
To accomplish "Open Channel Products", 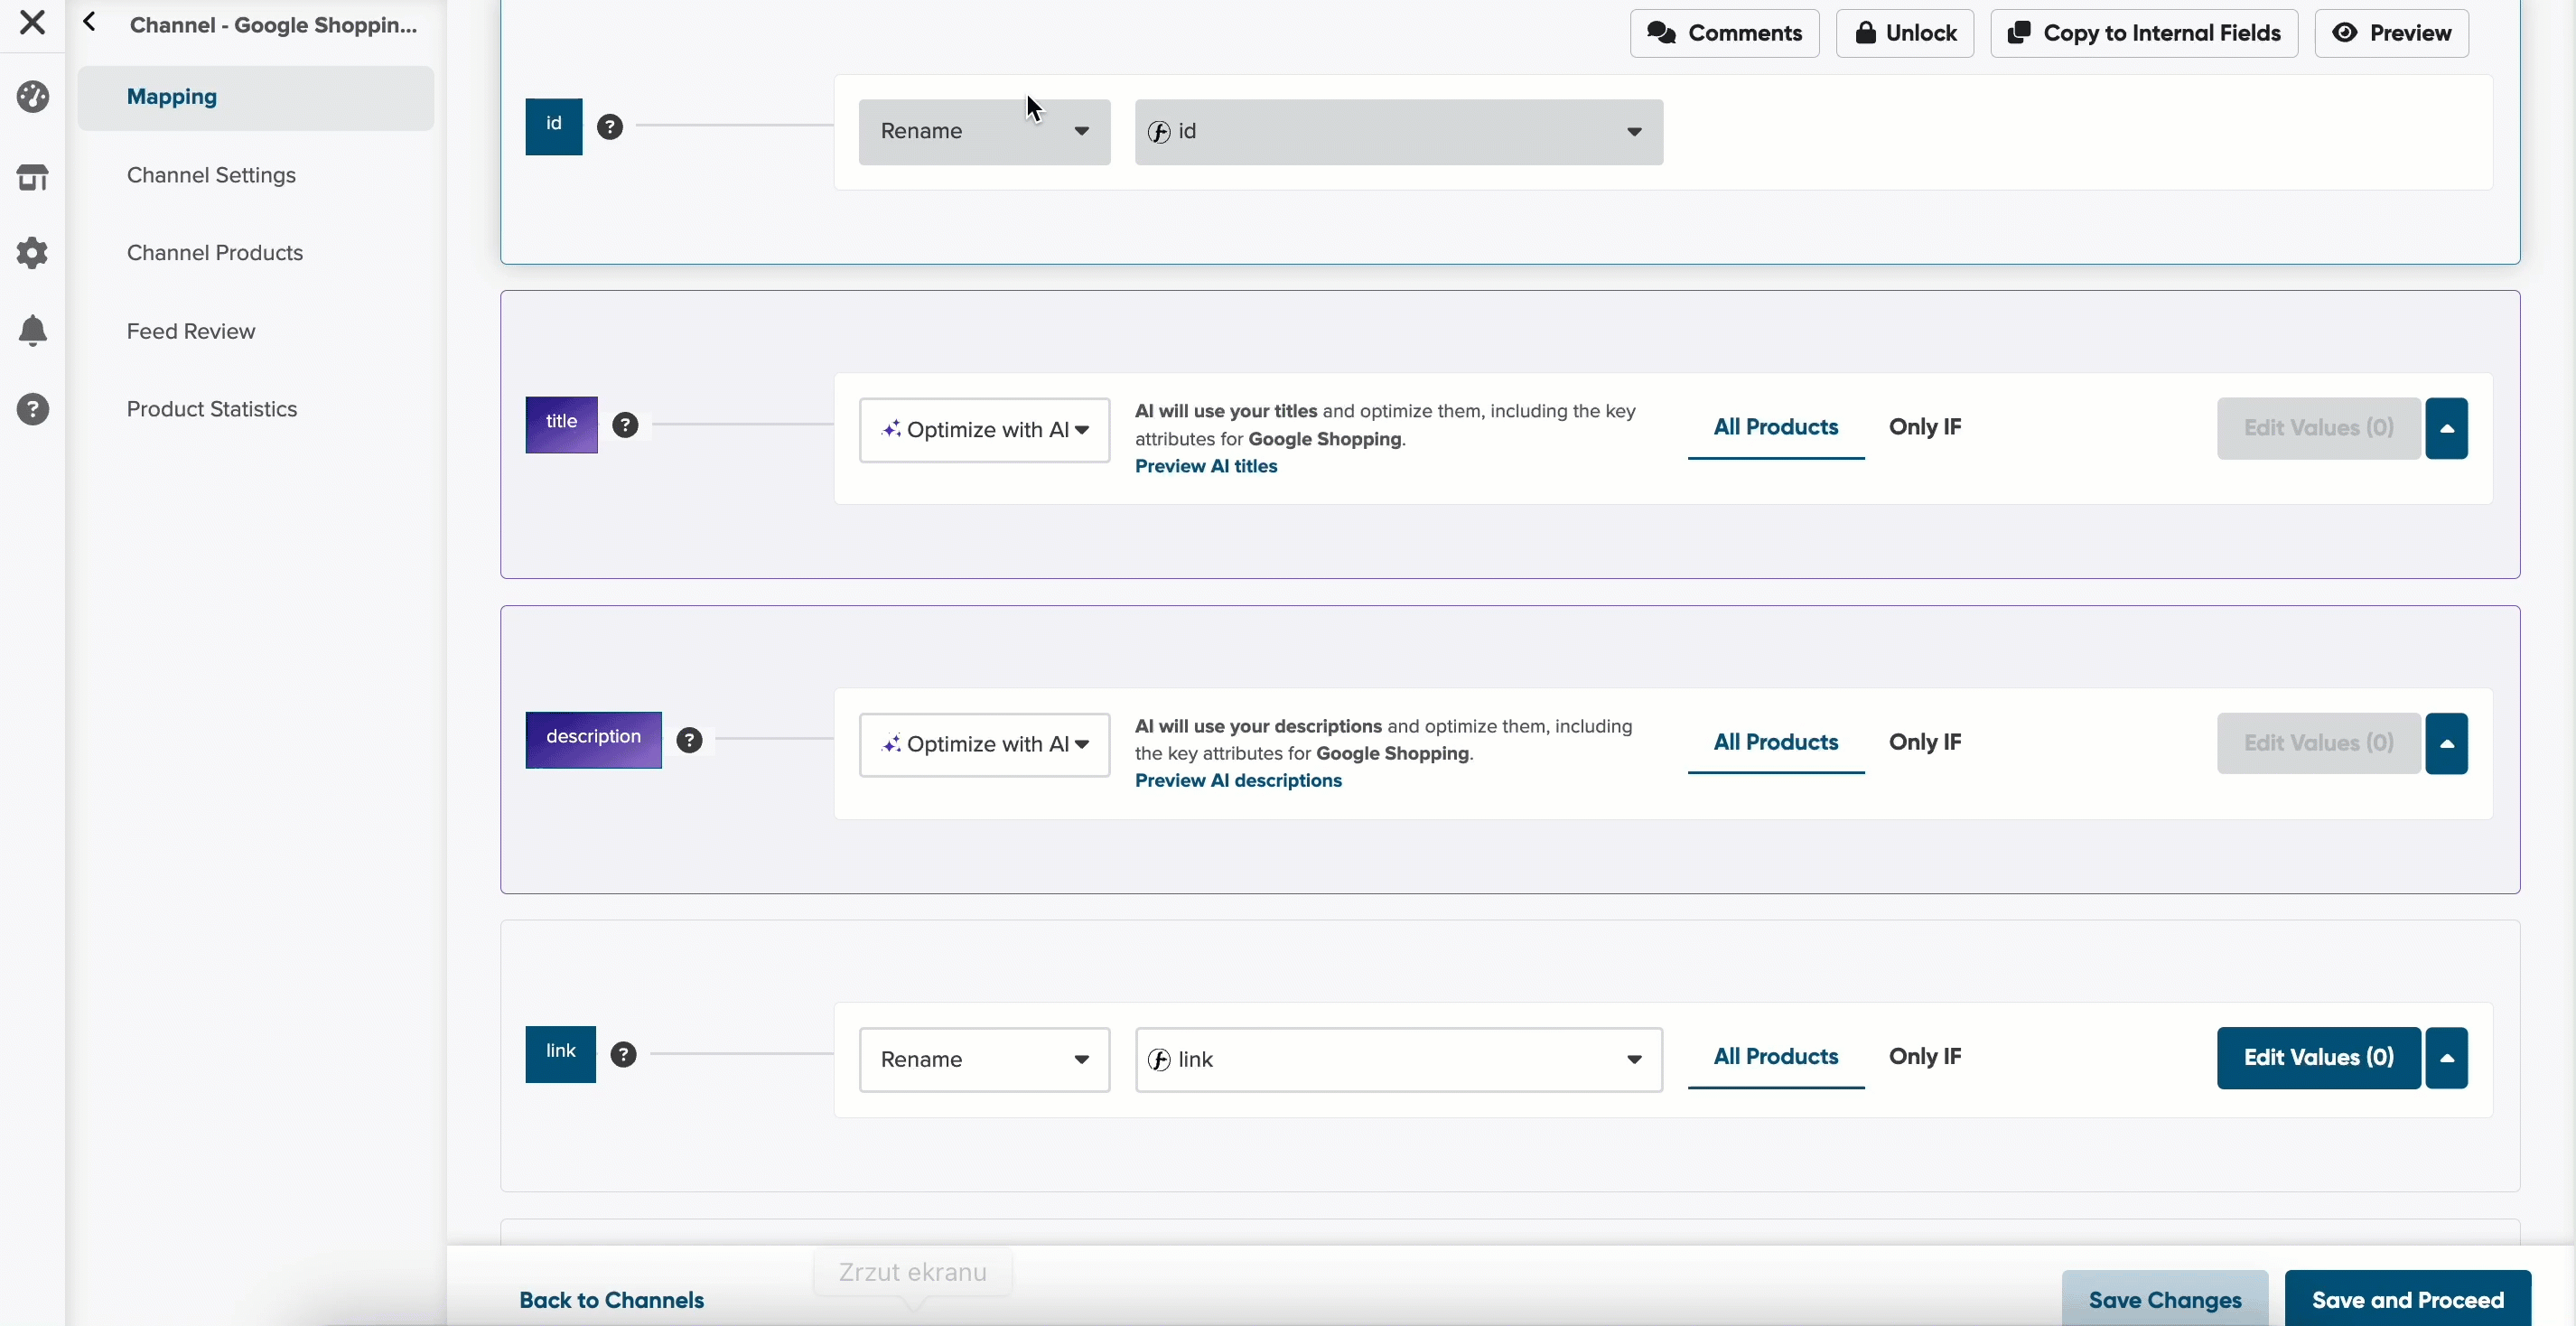I will pos(215,253).
